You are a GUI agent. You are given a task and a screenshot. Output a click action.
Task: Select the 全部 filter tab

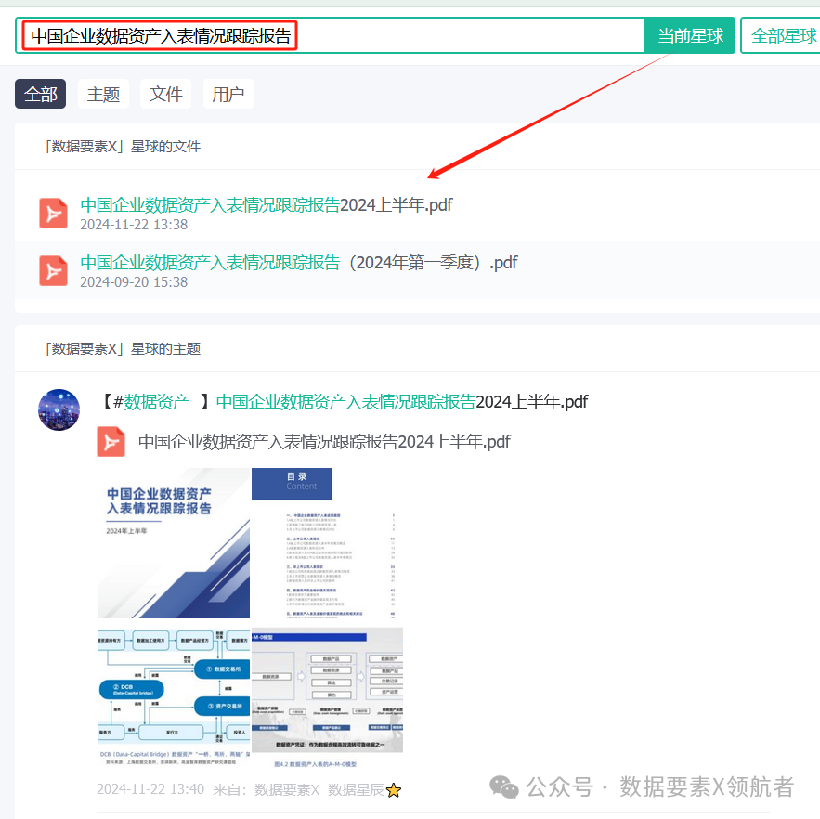40,94
